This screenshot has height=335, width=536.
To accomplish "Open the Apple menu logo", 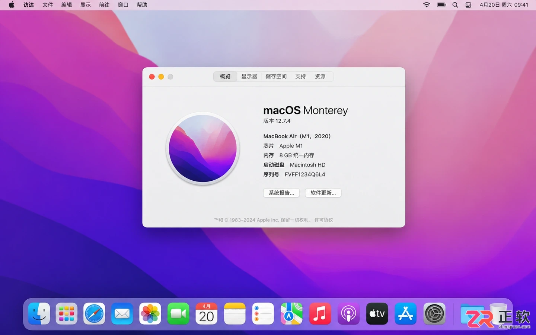I will tap(12, 5).
